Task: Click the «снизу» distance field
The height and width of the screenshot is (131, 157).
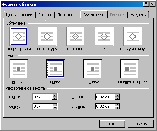Action: coord(43,106)
